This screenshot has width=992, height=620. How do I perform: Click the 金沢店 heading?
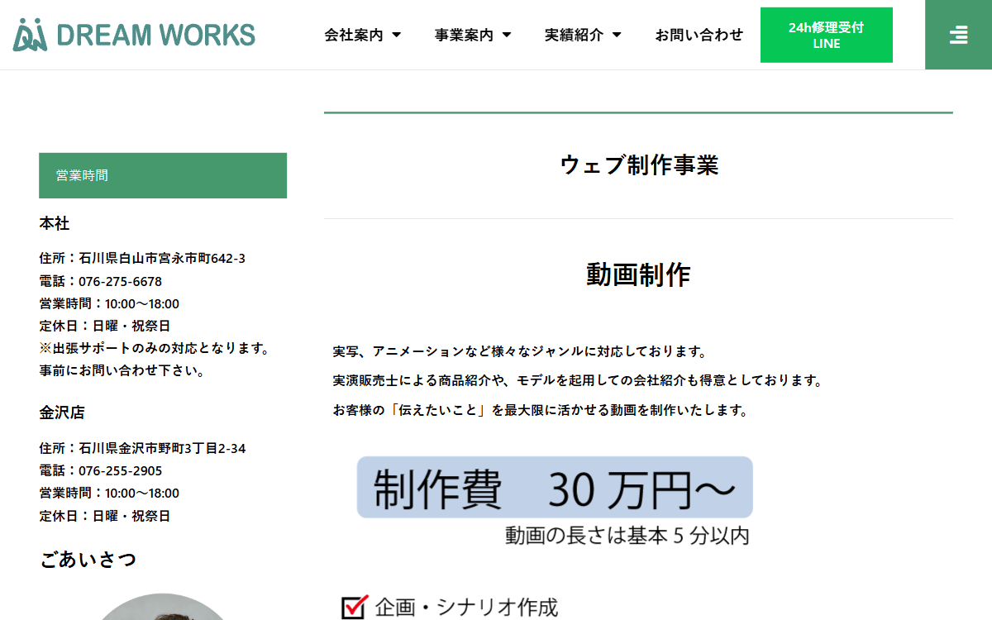62,413
